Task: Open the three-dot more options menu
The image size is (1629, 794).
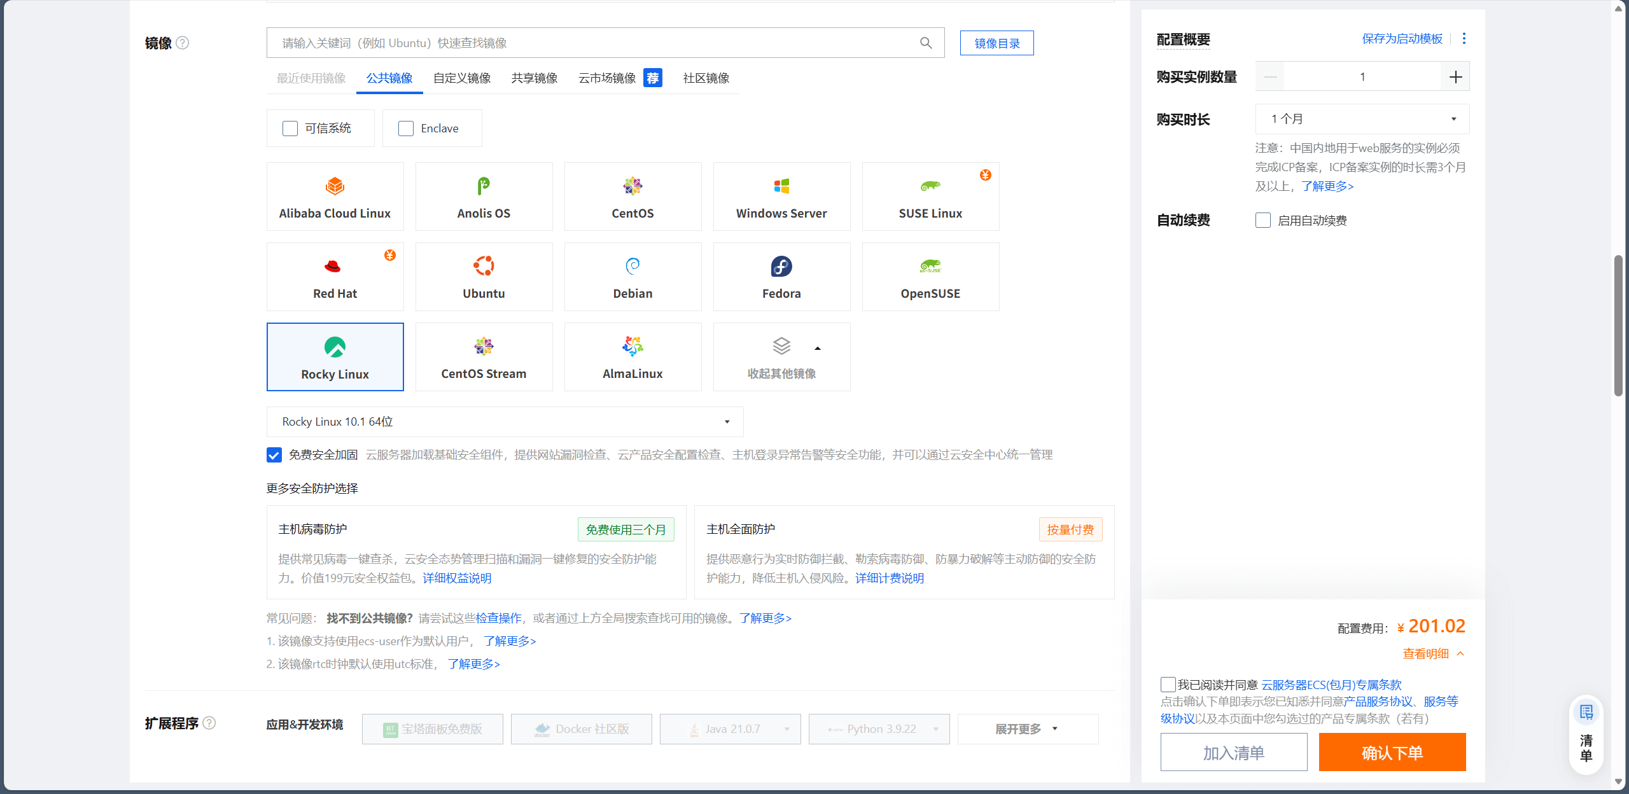Action: coord(1464,39)
